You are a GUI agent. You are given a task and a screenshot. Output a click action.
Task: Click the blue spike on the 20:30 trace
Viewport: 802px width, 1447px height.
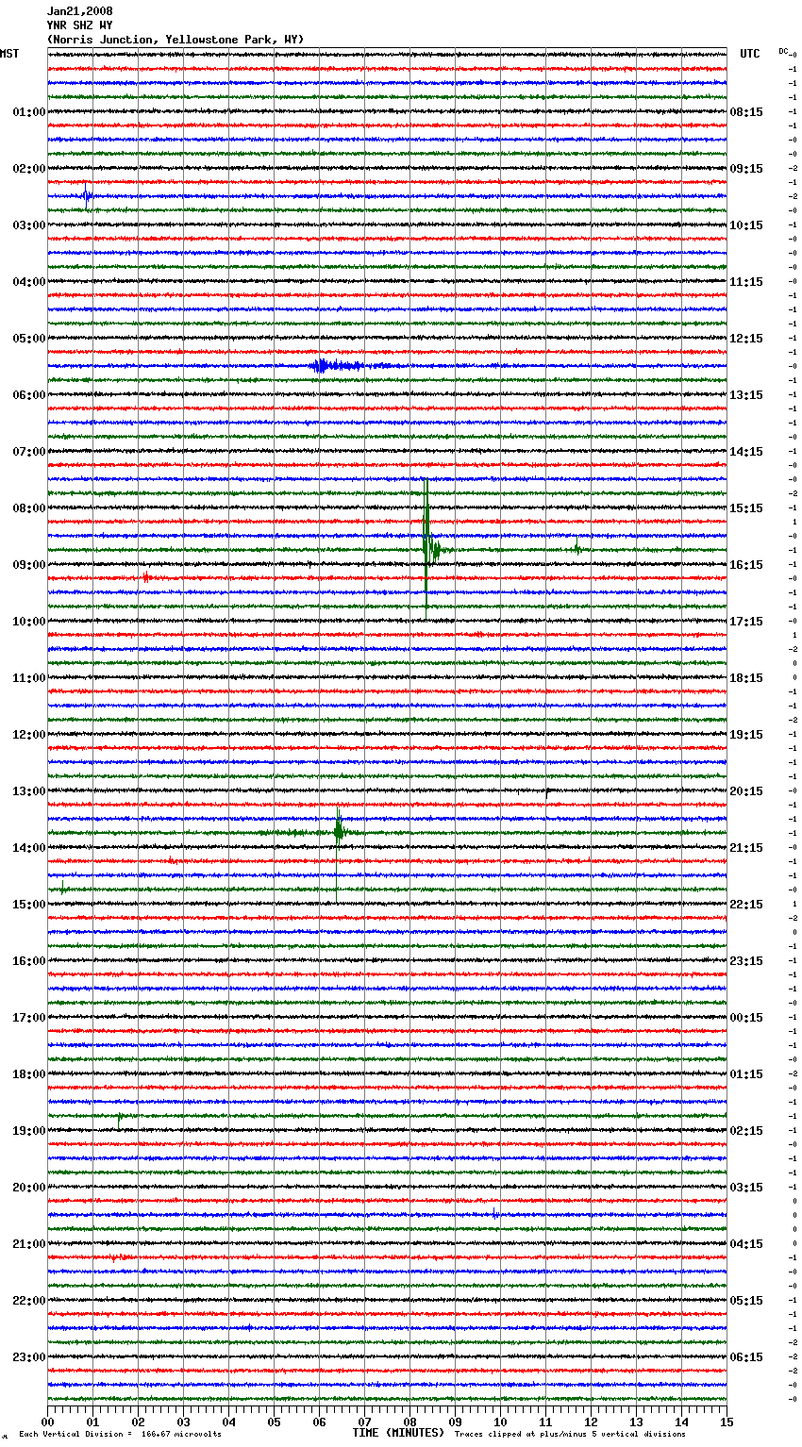[x=494, y=1214]
